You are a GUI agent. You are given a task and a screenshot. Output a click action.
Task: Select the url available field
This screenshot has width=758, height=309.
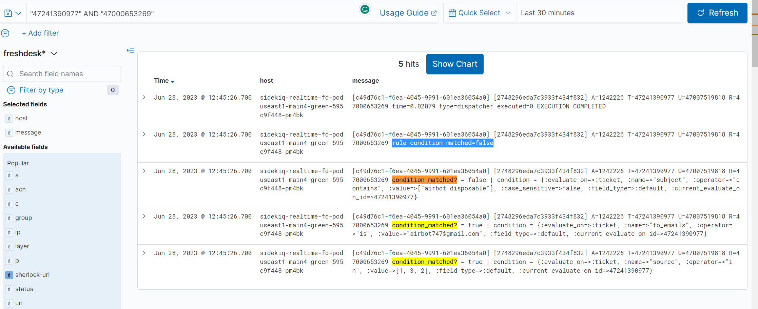click(x=19, y=303)
